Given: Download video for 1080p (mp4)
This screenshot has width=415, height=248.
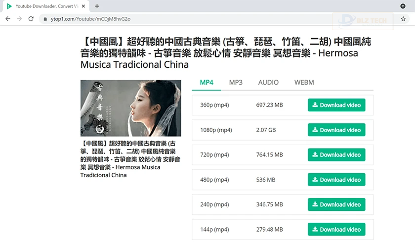Looking at the screenshot, I should [336, 130].
